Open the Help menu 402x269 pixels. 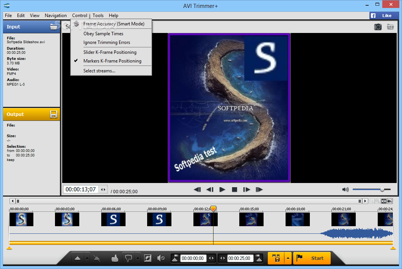113,16
